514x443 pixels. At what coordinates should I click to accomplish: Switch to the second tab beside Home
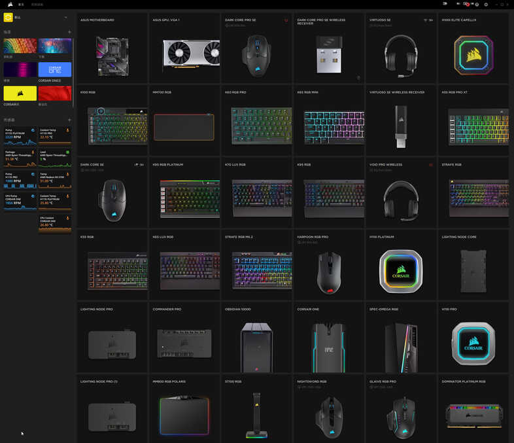(x=37, y=5)
